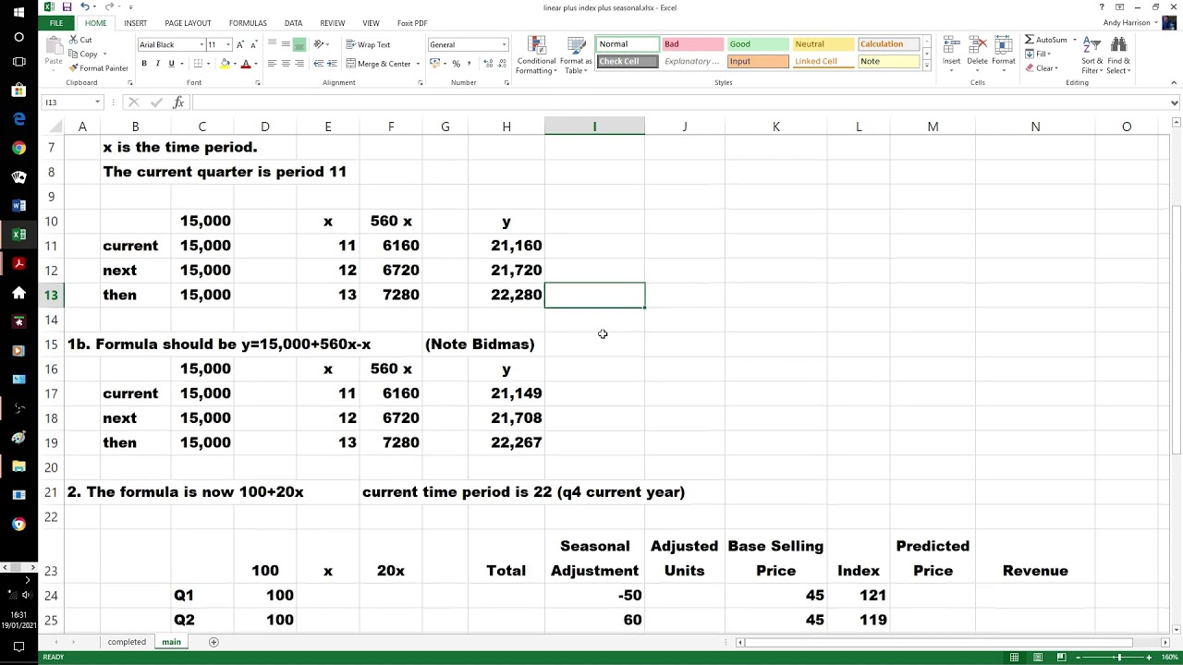Switch to the INSERT ribbon tab
The width and height of the screenshot is (1183, 665).
135,23
